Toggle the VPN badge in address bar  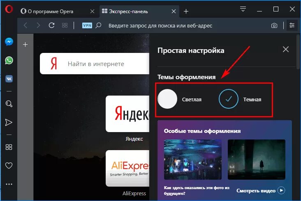click(x=87, y=25)
